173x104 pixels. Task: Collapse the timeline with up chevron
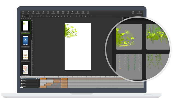pos(35,77)
